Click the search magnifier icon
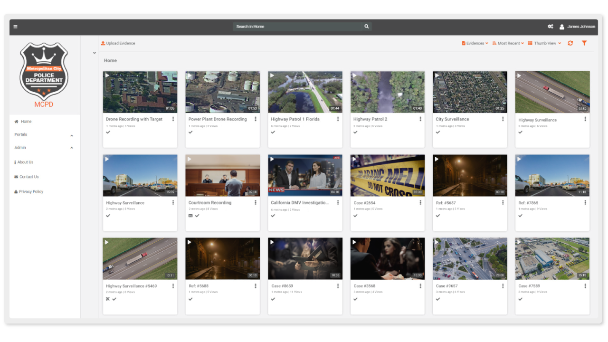The image size is (608, 342). pyautogui.click(x=366, y=27)
